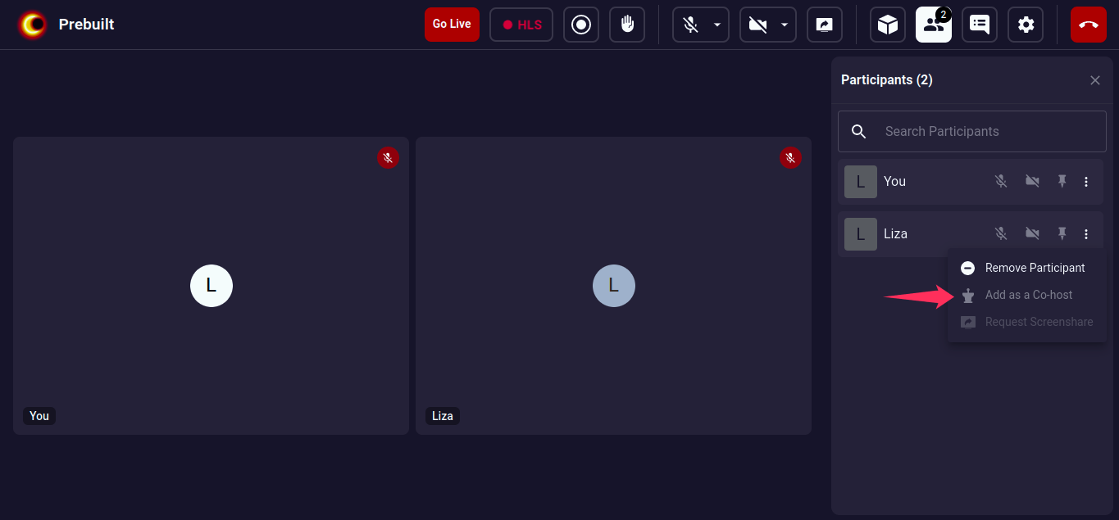Open more options for You
Viewport: 1119px width, 520px height.
pos(1086,182)
